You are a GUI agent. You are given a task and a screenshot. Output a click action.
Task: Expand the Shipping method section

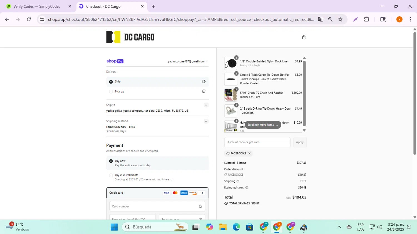point(206,121)
